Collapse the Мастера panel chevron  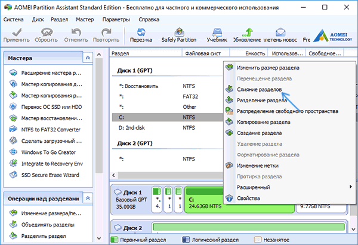[88, 58]
